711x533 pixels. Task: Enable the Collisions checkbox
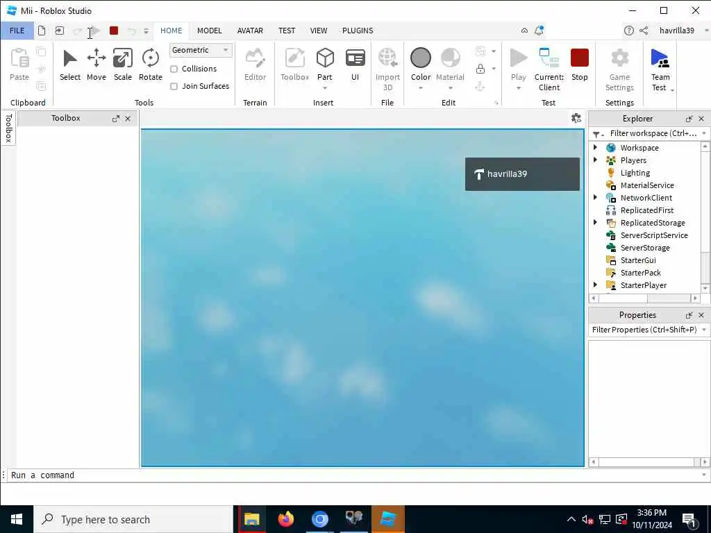[x=174, y=69]
